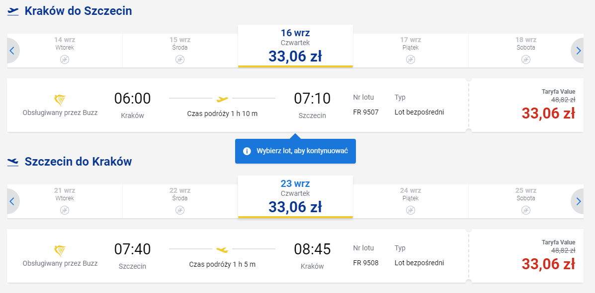Click no-flight icon under 21 wrz
The image size is (595, 293).
coord(65,210)
